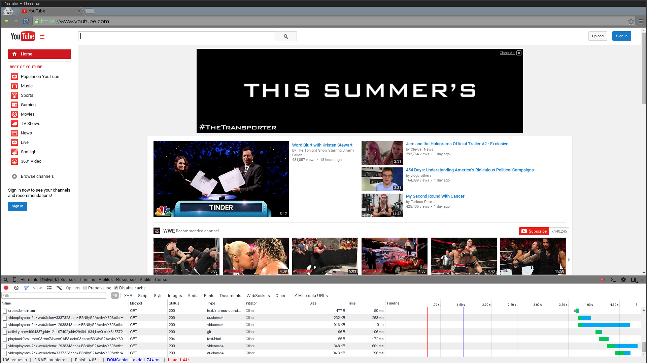
Task: Open the Browse channels link
Action: click(x=37, y=176)
